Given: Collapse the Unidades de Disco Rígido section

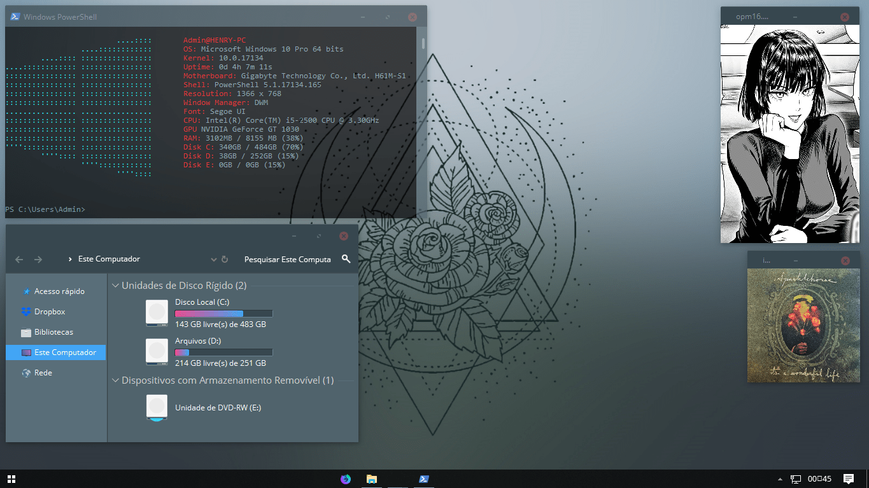Looking at the screenshot, I should pos(116,285).
